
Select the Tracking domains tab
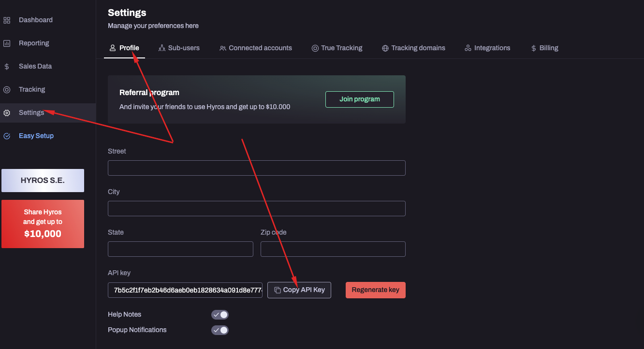click(413, 48)
